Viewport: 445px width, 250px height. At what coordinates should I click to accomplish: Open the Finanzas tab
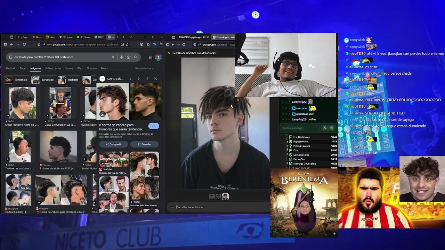click(91, 68)
